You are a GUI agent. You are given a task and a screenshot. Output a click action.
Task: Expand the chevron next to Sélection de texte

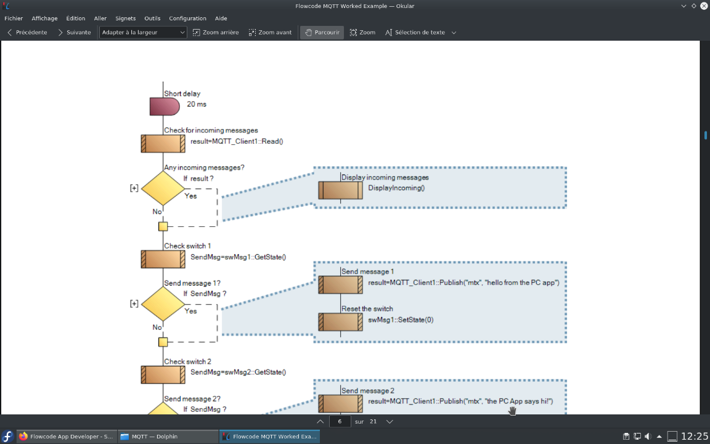click(454, 32)
